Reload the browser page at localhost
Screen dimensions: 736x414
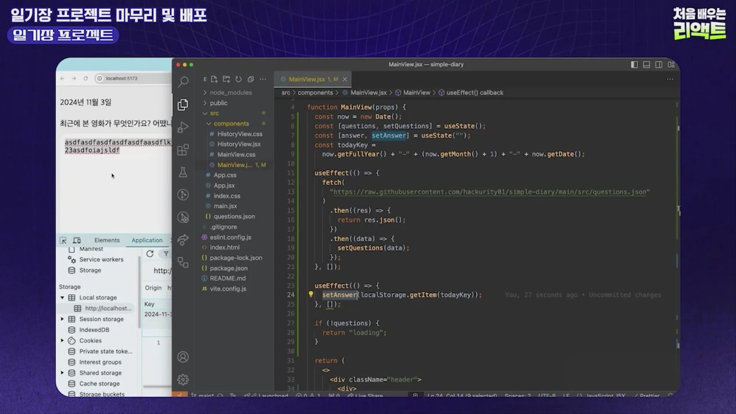85,78
